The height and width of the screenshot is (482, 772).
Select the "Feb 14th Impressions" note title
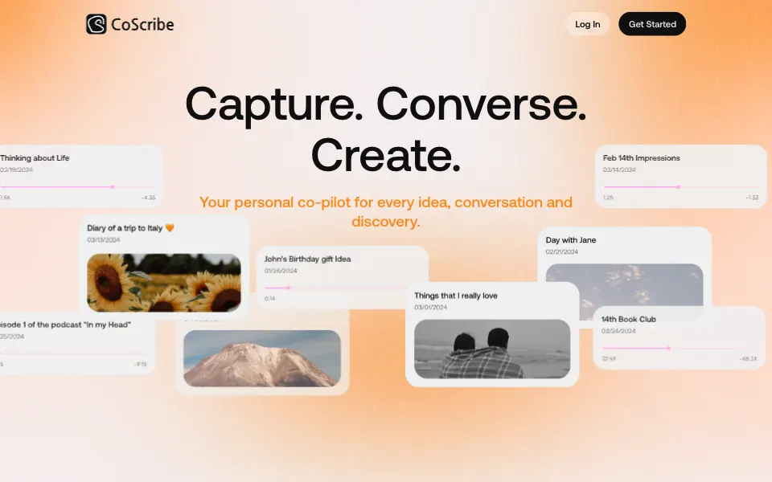point(641,158)
